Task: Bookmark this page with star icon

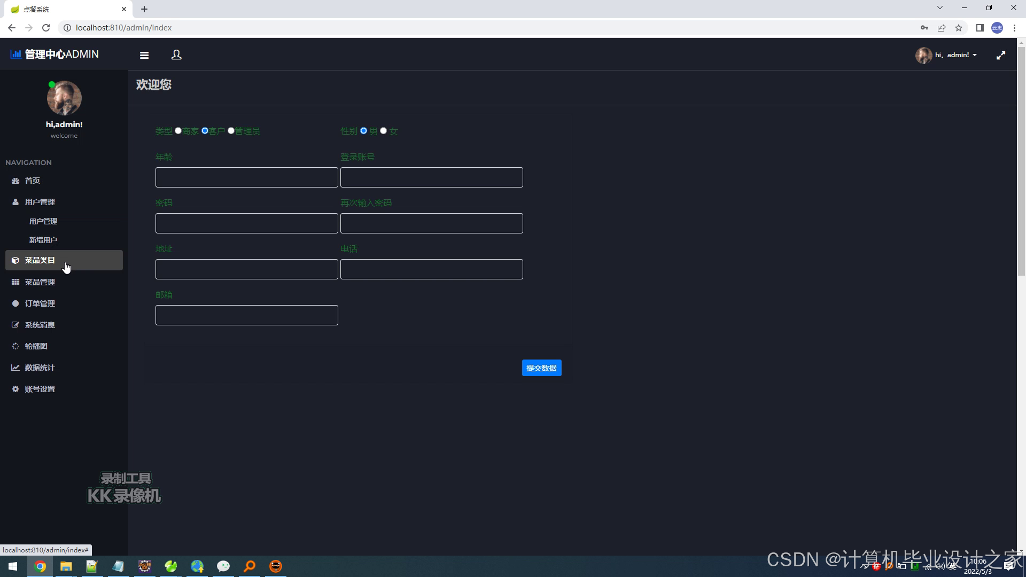Action: pos(959,28)
